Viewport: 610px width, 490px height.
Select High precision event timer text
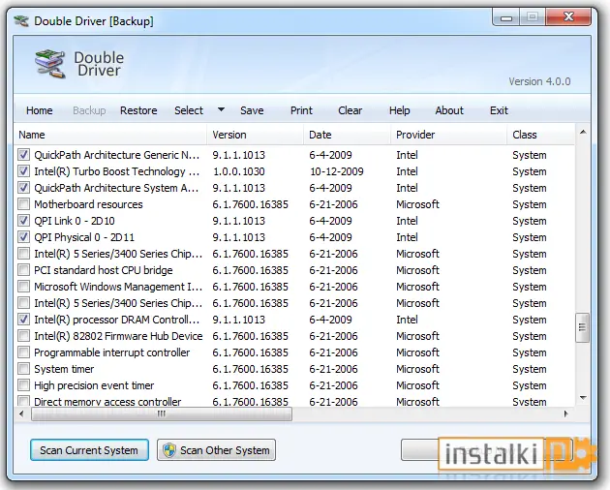click(94, 385)
